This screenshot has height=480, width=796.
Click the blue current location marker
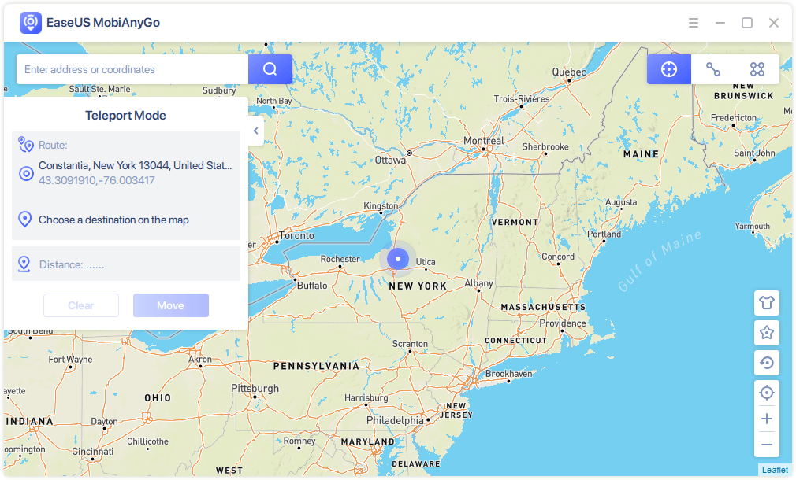(x=398, y=259)
